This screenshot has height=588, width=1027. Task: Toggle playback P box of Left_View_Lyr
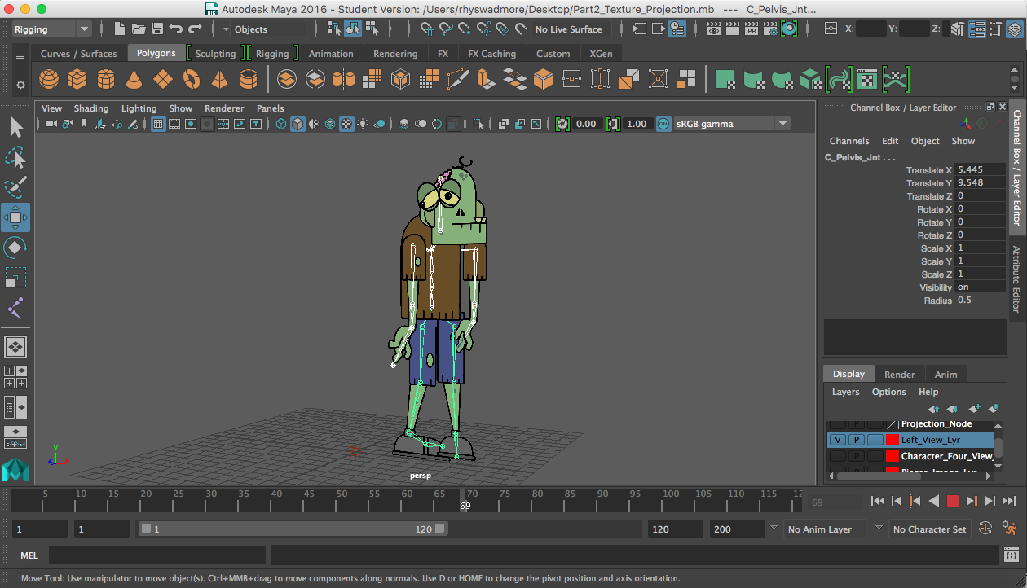(857, 440)
